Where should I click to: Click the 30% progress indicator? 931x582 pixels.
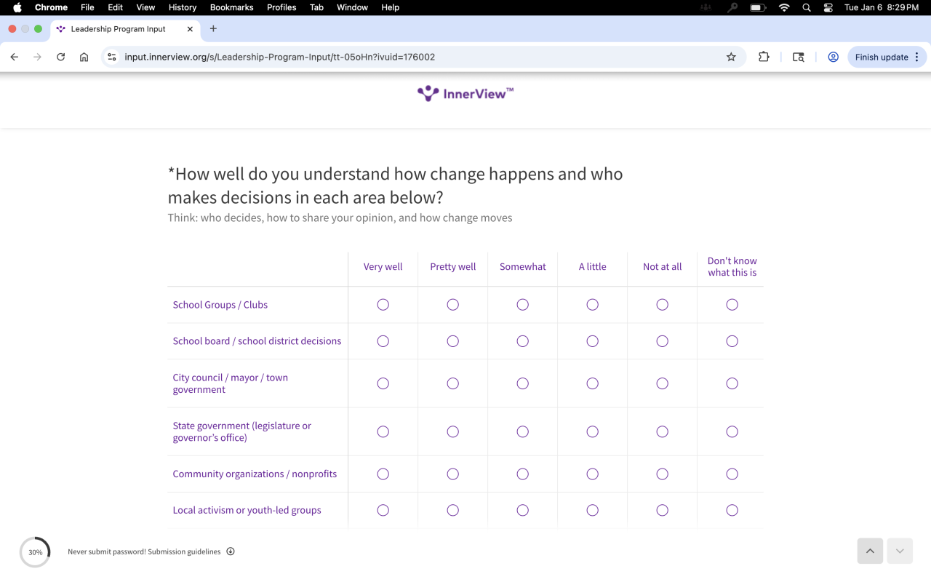coord(35,552)
